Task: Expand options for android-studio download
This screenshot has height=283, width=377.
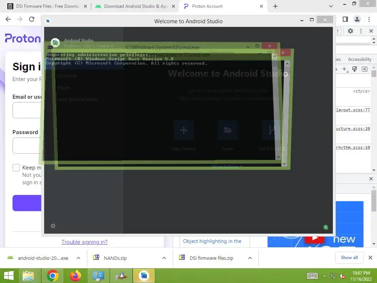Action: (x=78, y=258)
